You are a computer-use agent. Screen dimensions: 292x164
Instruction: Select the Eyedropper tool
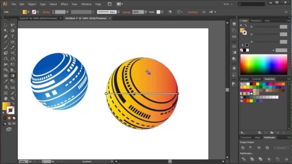point(6,81)
